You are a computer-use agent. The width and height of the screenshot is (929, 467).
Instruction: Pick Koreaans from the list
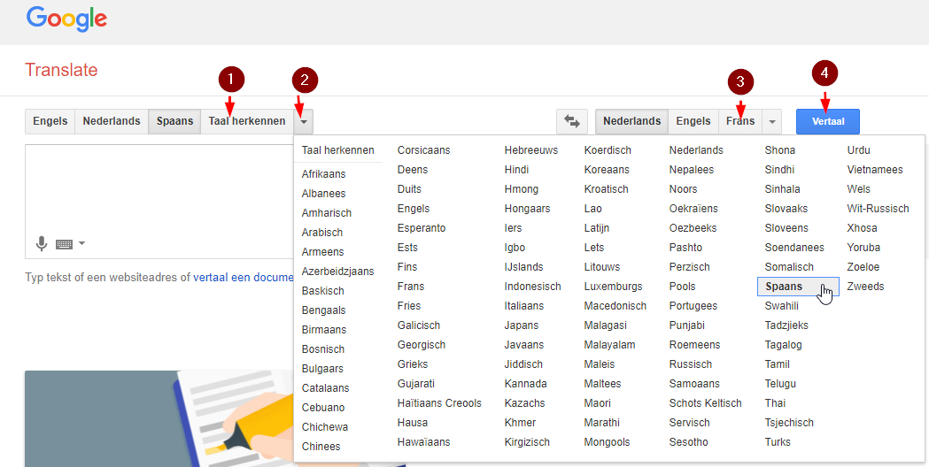607,170
